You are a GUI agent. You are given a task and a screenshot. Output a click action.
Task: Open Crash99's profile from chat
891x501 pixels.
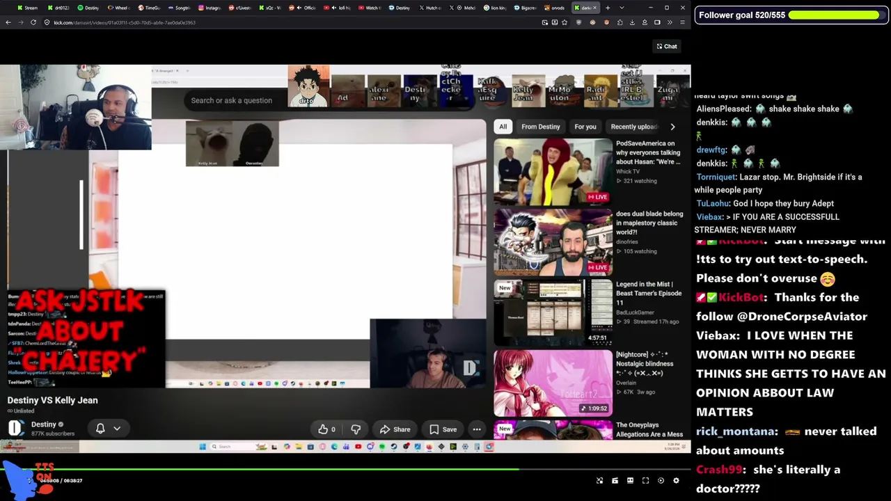click(719, 470)
